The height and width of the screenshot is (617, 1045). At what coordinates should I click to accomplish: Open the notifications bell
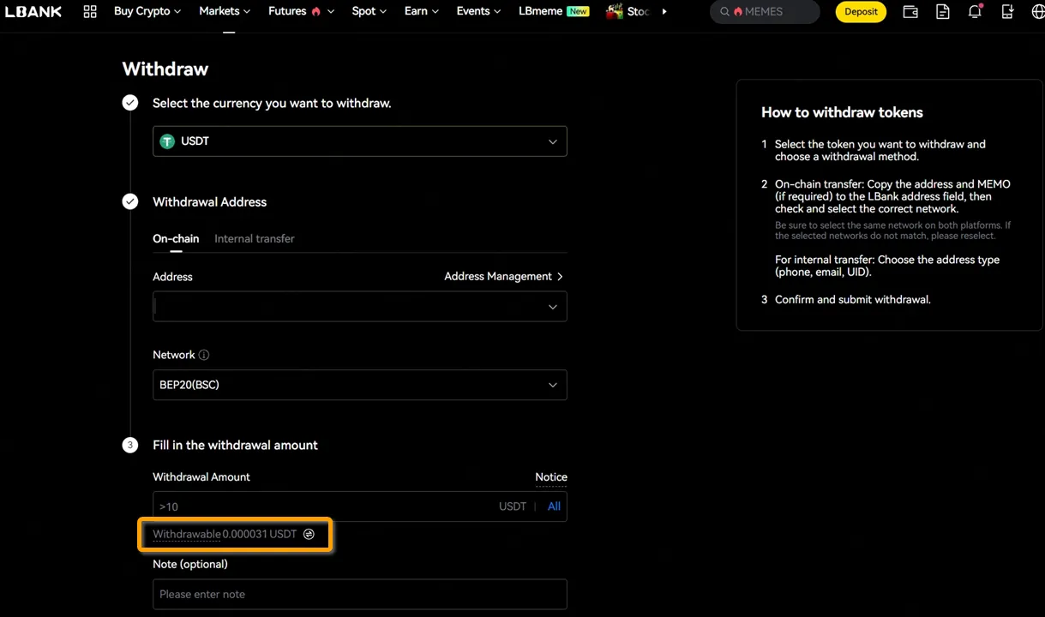[x=975, y=12]
